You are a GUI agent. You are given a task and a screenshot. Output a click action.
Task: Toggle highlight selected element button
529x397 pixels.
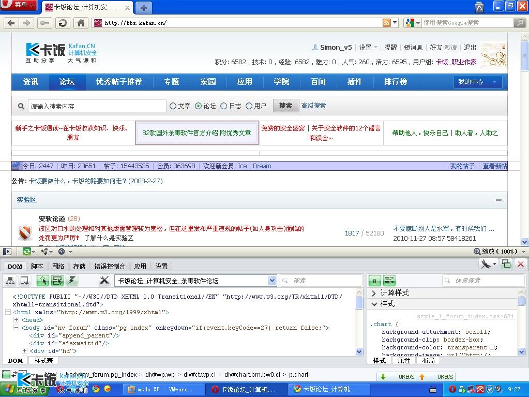pos(57,280)
